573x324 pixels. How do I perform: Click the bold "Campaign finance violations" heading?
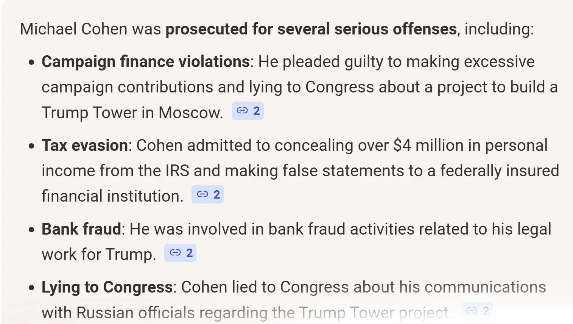click(x=145, y=62)
